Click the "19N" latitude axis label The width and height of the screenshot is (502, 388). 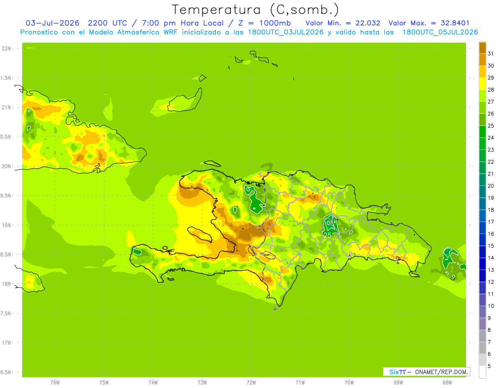point(7,225)
